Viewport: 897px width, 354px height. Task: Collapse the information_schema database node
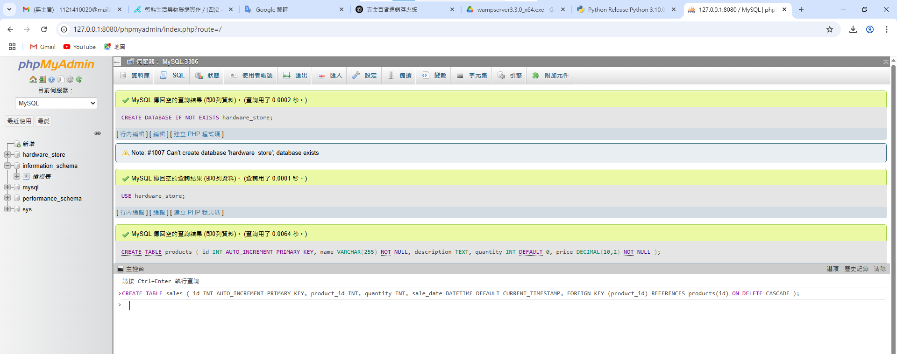(7, 166)
